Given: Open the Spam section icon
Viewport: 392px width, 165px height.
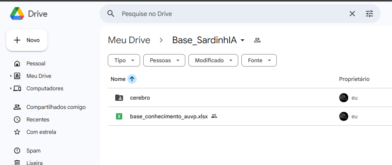Looking at the screenshot, I should 17,151.
